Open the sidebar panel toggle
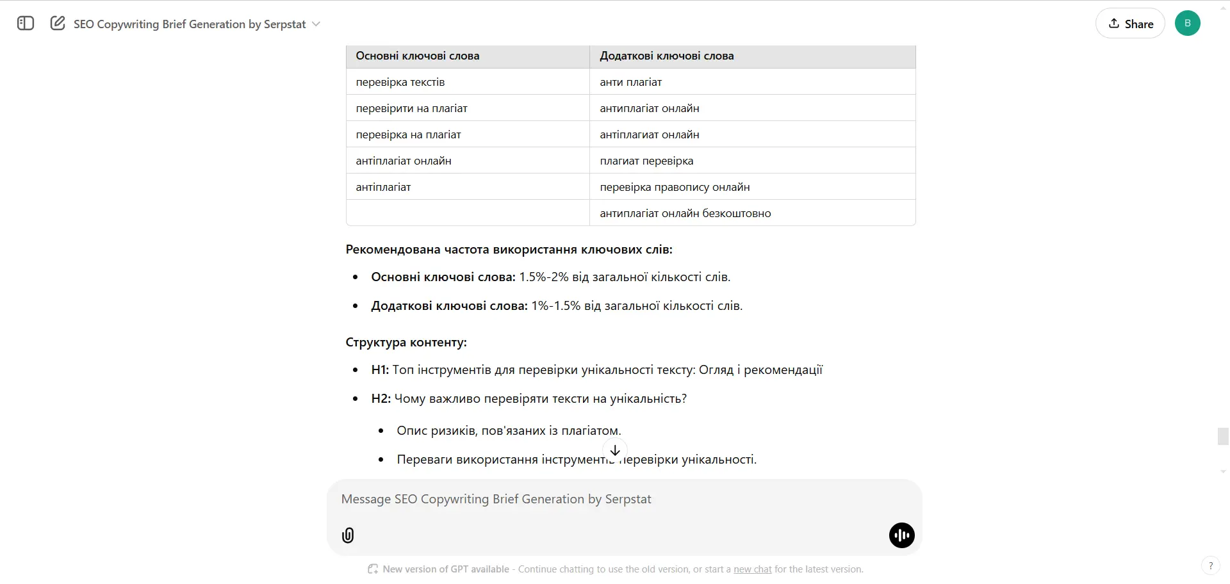The image size is (1230, 584). [24, 23]
